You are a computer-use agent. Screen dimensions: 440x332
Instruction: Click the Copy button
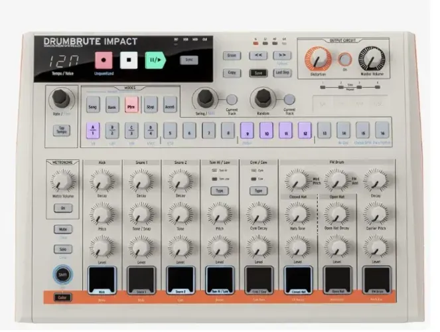[232, 73]
